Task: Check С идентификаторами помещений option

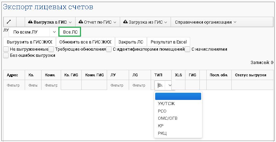Action: point(109,49)
